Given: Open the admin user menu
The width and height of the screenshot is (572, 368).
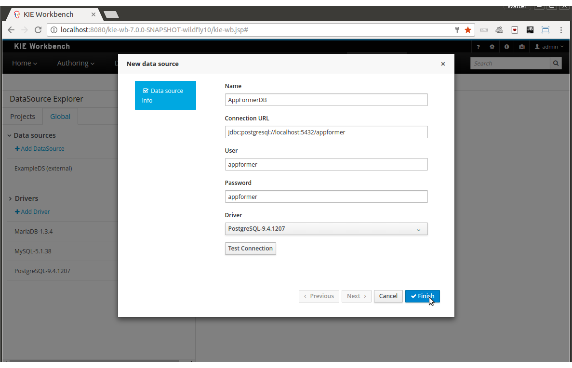Looking at the screenshot, I should coord(549,47).
